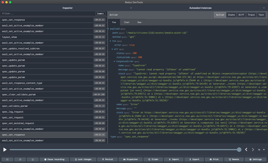Toggle the Persist state option
This screenshot has width=268, height=163.
107,159
